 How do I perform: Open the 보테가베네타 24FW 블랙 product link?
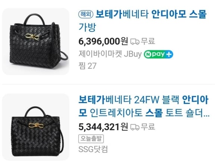pos(143,107)
